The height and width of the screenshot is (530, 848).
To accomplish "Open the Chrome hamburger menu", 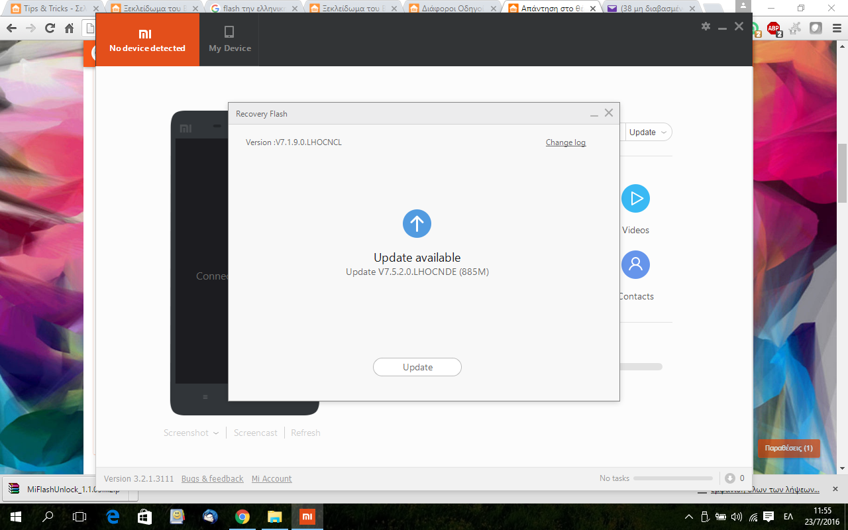I will [x=835, y=28].
